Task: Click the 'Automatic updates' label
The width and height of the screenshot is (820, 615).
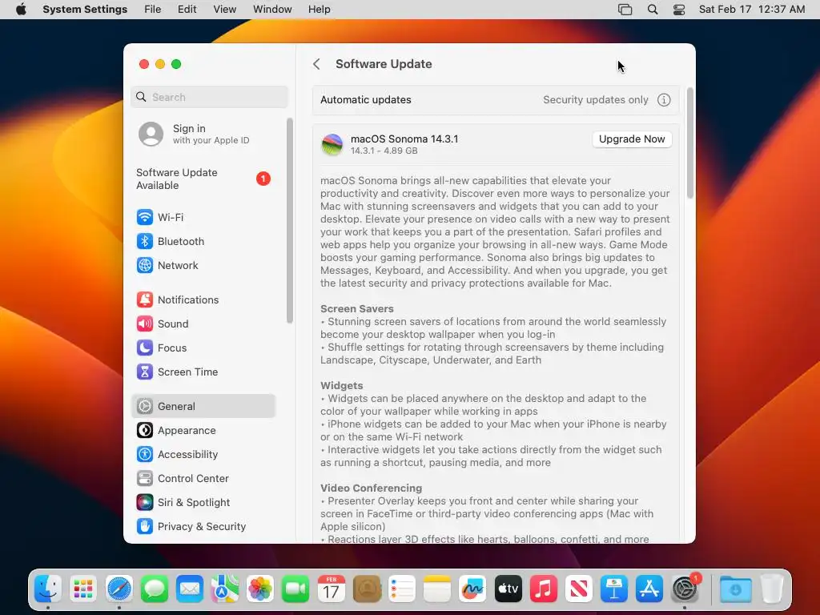Action: pyautogui.click(x=365, y=100)
